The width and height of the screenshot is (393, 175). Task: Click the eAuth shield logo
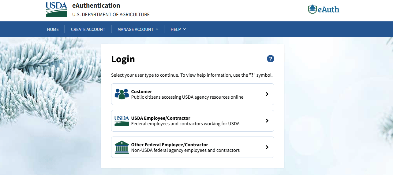coord(312,9)
